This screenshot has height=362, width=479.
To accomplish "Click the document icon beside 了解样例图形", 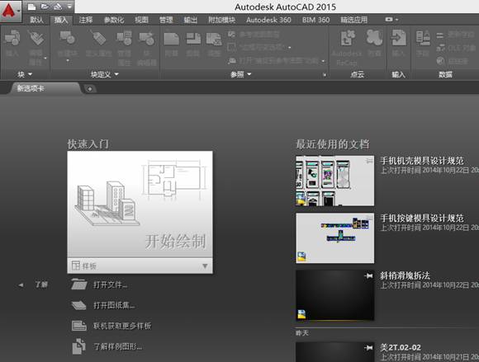I will click(78, 346).
